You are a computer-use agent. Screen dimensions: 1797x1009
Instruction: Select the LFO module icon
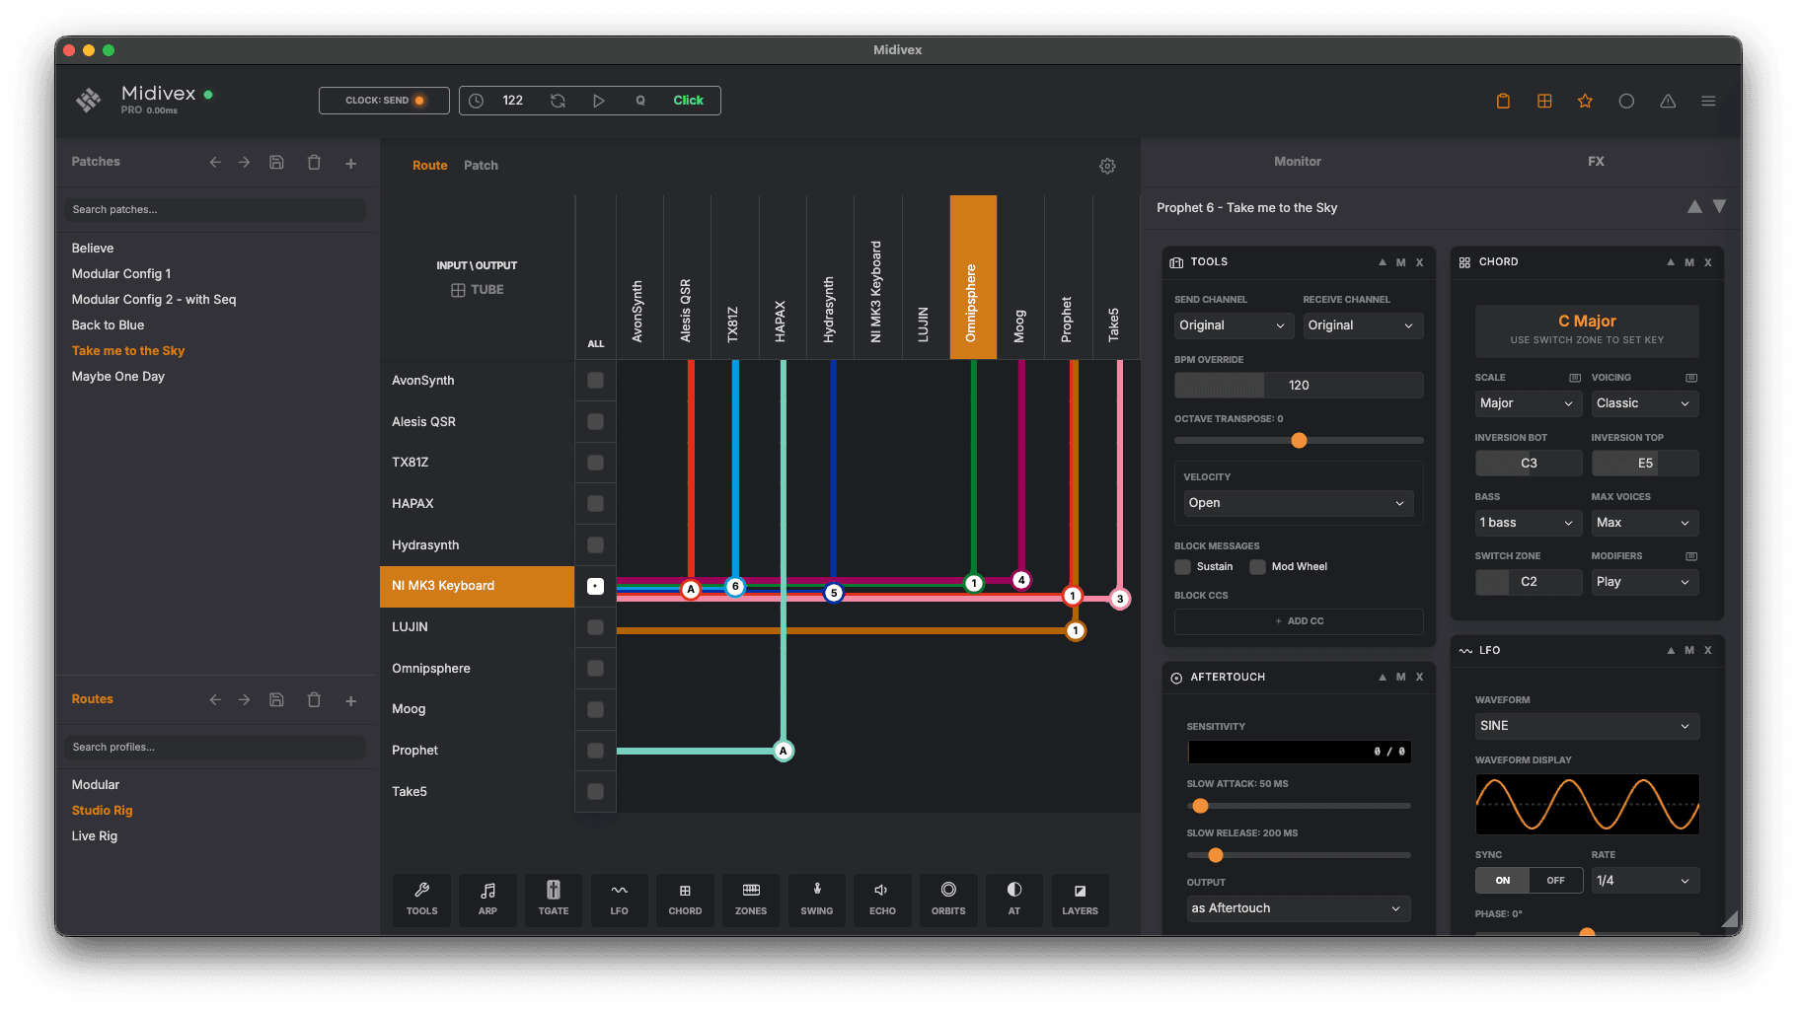[x=619, y=899]
